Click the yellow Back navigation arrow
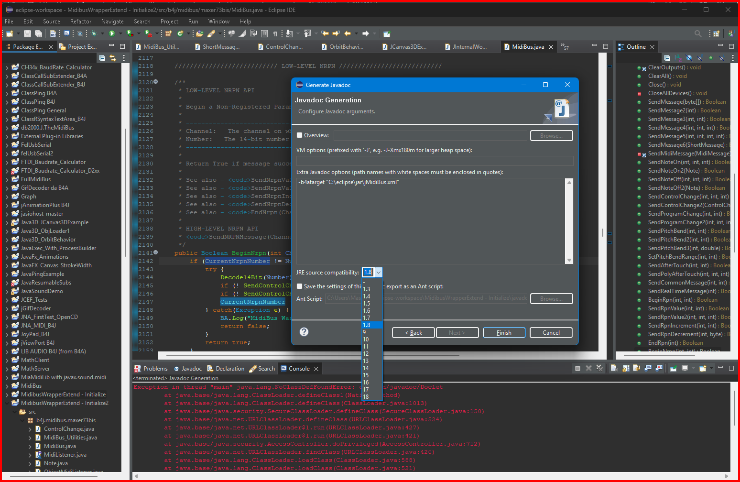This screenshot has height=482, width=740. point(348,33)
